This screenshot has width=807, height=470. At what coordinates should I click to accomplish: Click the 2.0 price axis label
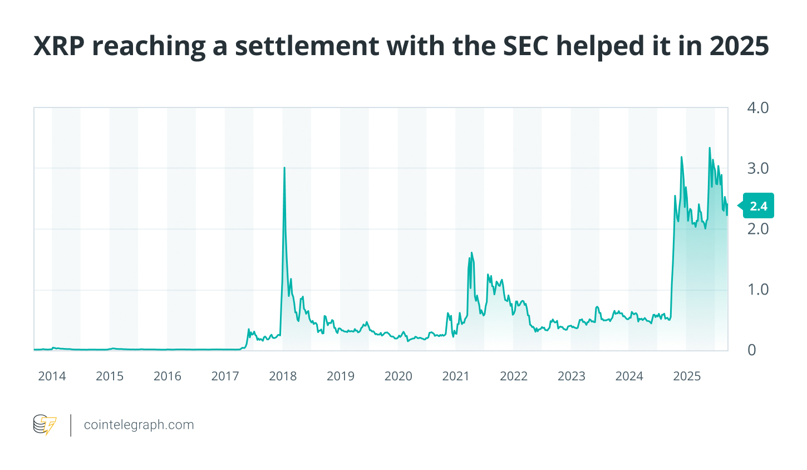click(757, 229)
